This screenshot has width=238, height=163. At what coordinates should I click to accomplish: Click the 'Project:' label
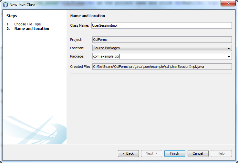tap(76, 40)
